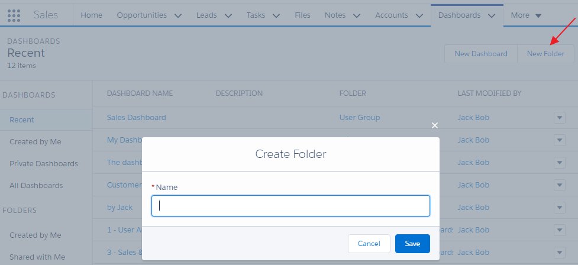Expand the Opportunities tab dropdown chevron
The height and width of the screenshot is (265, 578).
pos(178,16)
